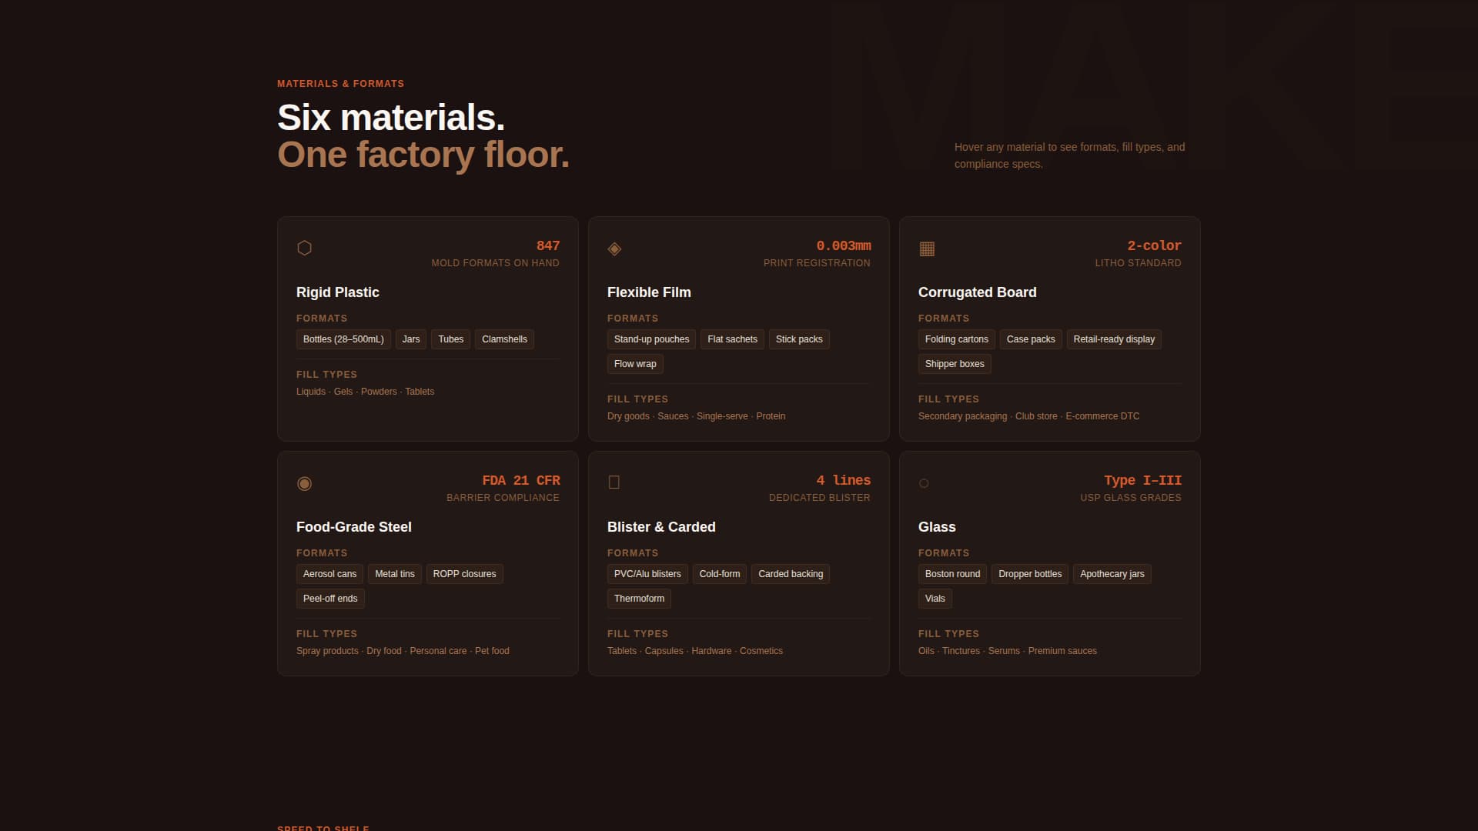Click the Bottles (28–500mL) format chip

point(343,339)
